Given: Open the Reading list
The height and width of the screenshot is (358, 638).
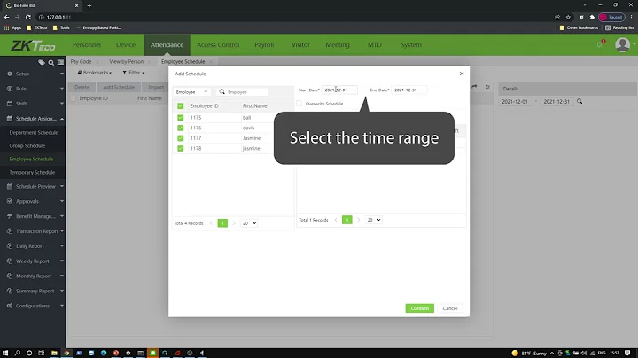Looking at the screenshot, I should pos(619,27).
